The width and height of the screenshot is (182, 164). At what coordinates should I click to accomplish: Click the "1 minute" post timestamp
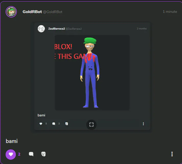point(170,12)
